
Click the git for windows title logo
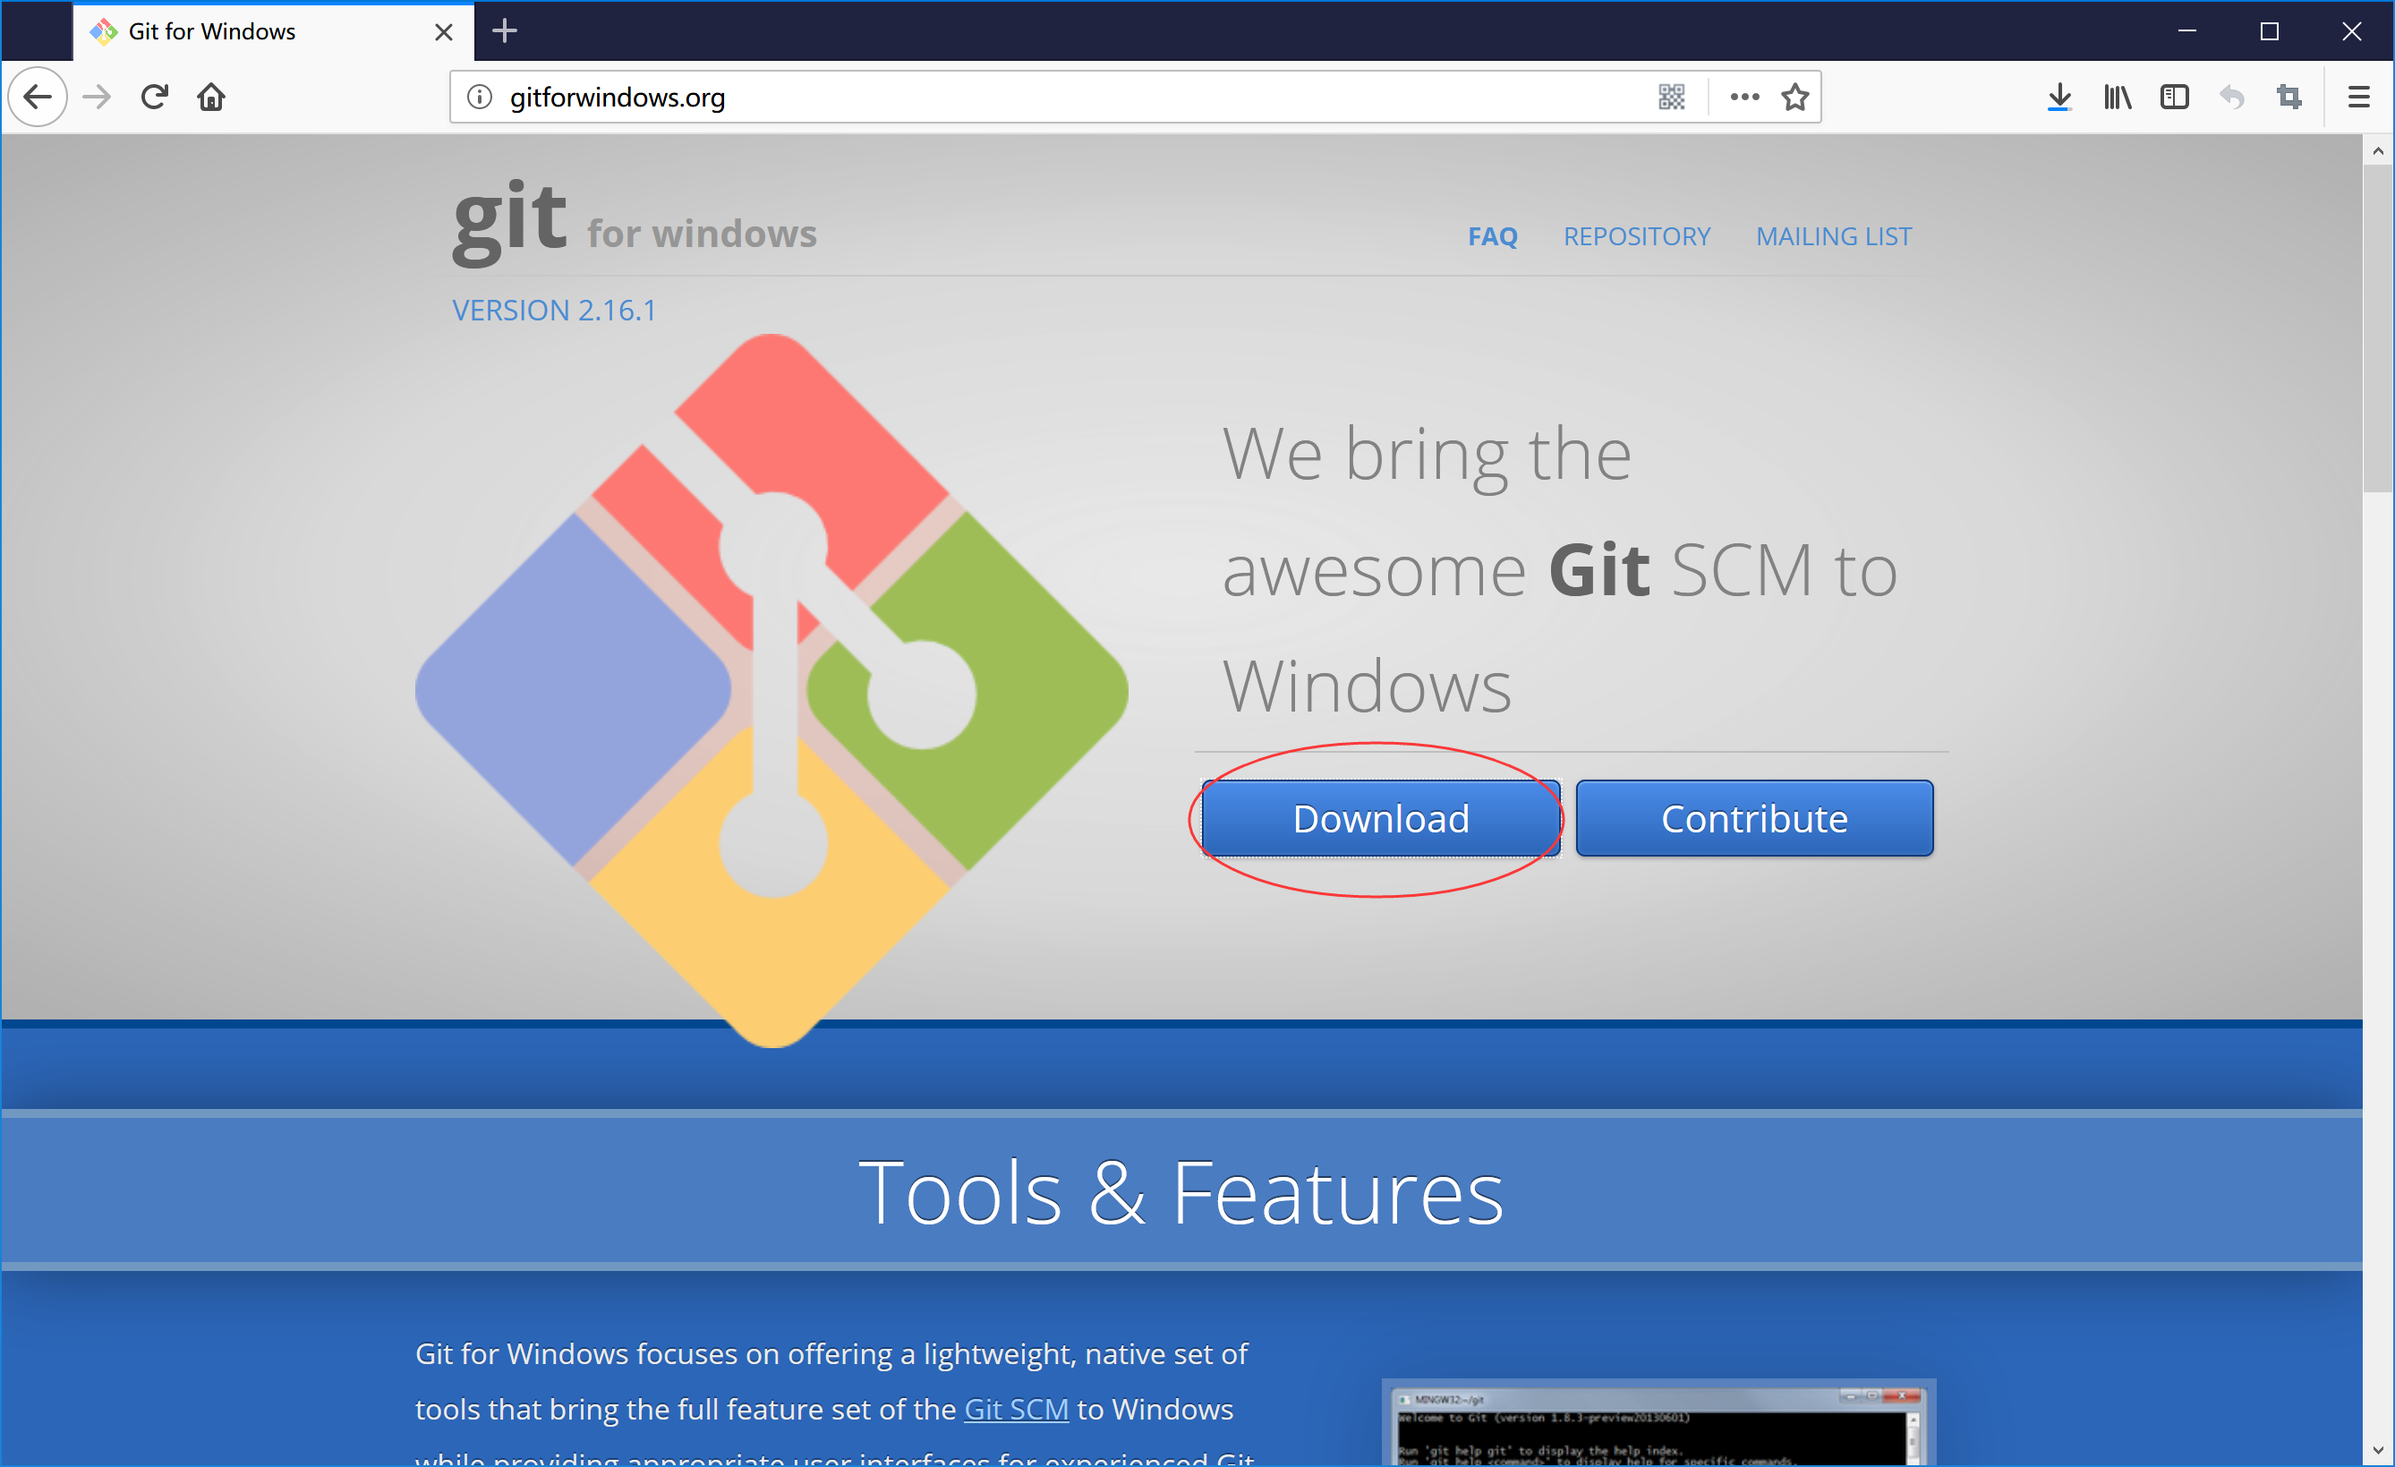click(635, 224)
